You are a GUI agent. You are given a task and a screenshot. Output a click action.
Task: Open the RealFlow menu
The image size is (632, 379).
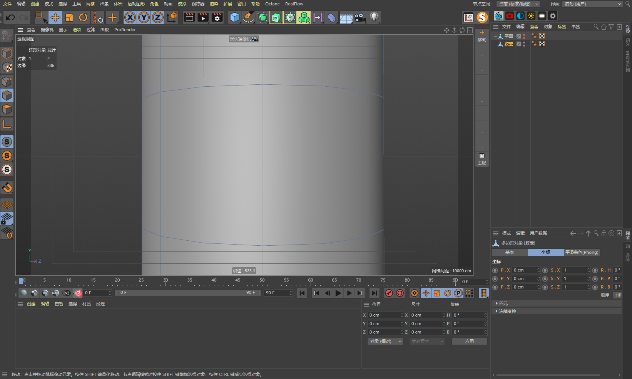[294, 4]
